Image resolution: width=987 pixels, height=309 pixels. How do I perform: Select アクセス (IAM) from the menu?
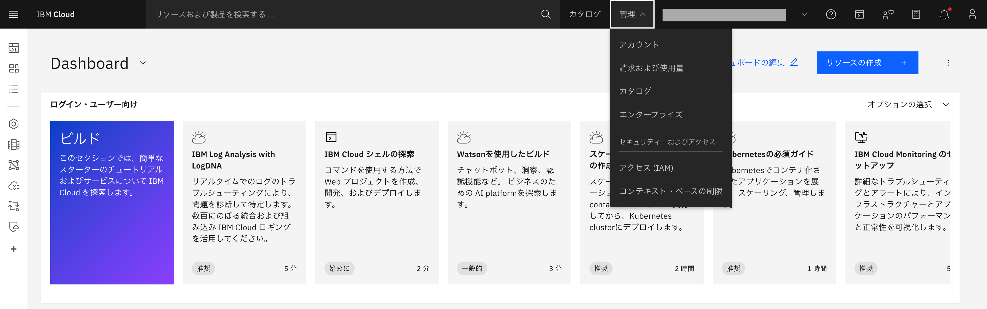click(646, 168)
